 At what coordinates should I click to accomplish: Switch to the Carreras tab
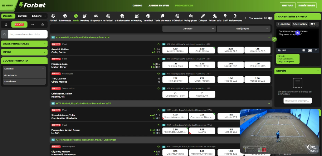23,16
